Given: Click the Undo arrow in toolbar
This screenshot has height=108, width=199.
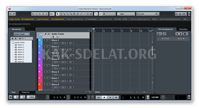Looking at the screenshot, I should point(11,14).
